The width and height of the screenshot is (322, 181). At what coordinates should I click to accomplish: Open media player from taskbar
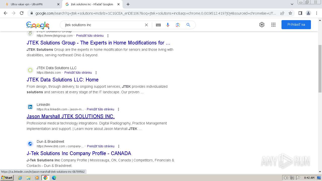pyautogui.click(x=37, y=178)
